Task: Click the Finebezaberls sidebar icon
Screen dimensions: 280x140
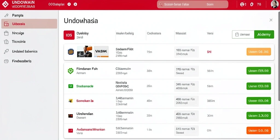Action: point(6,61)
